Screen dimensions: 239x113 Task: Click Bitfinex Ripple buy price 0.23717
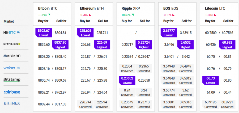click(x=127, y=45)
